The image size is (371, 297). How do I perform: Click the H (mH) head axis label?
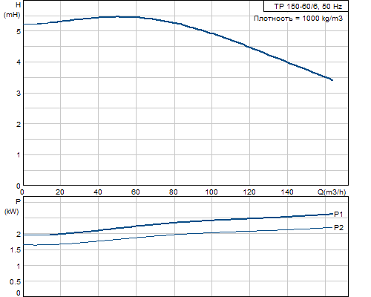[12, 10]
